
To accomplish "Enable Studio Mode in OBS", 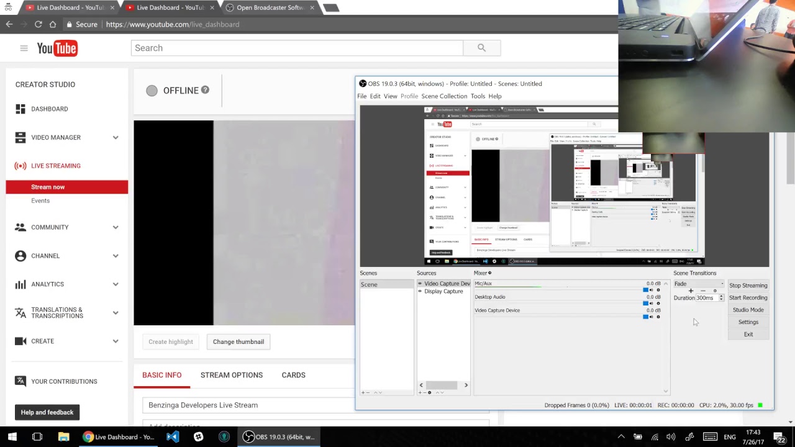I will (748, 310).
